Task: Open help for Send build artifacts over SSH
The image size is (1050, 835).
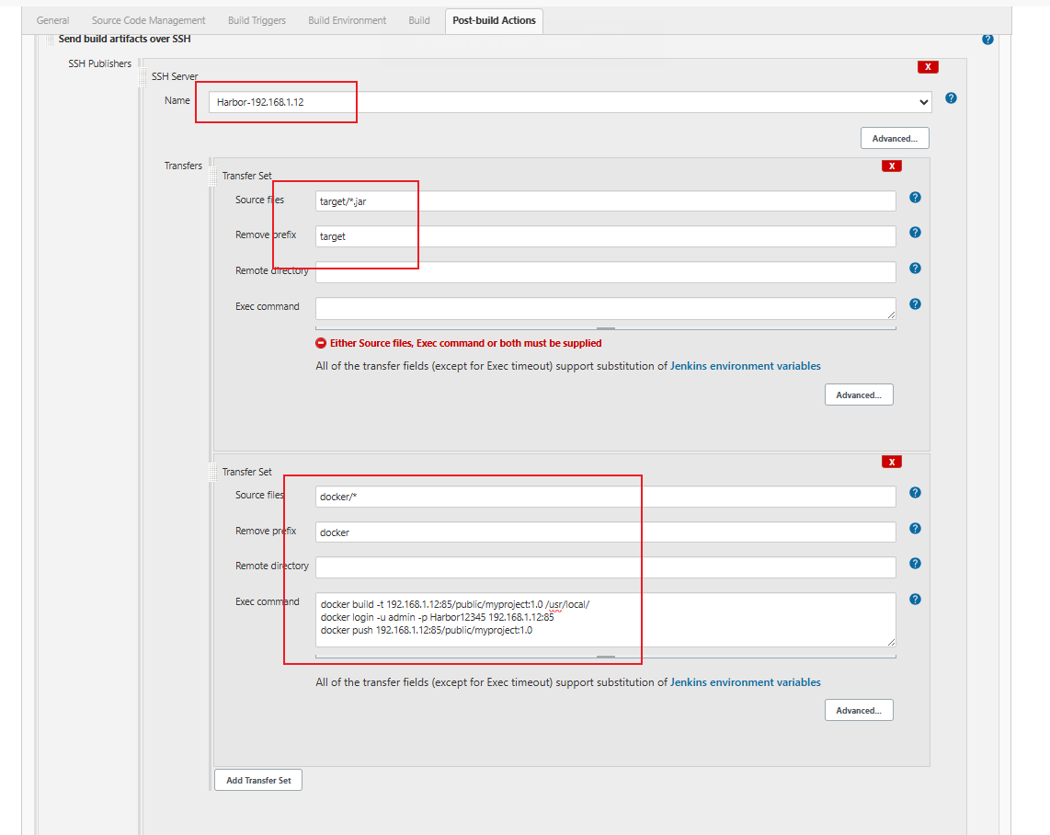Action: pos(987,40)
